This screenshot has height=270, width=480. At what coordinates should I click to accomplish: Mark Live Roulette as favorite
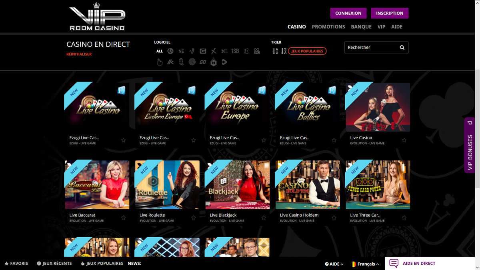click(194, 218)
